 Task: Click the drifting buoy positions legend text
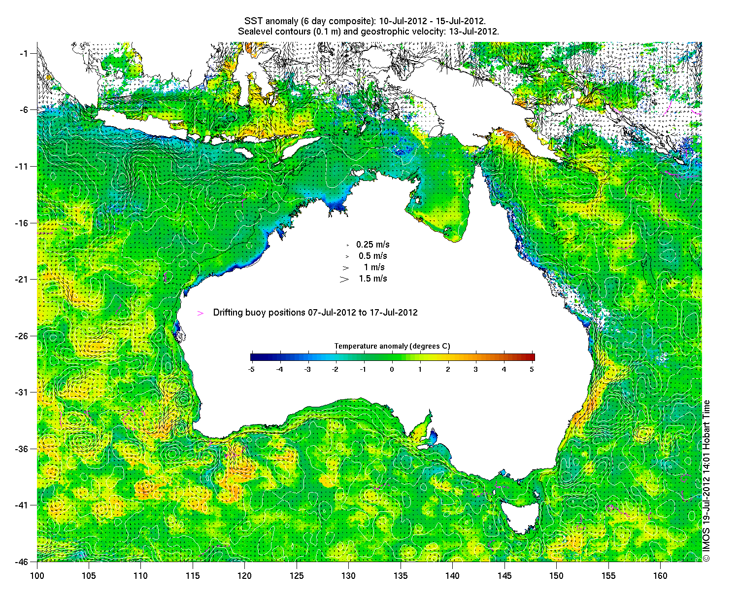315,313
